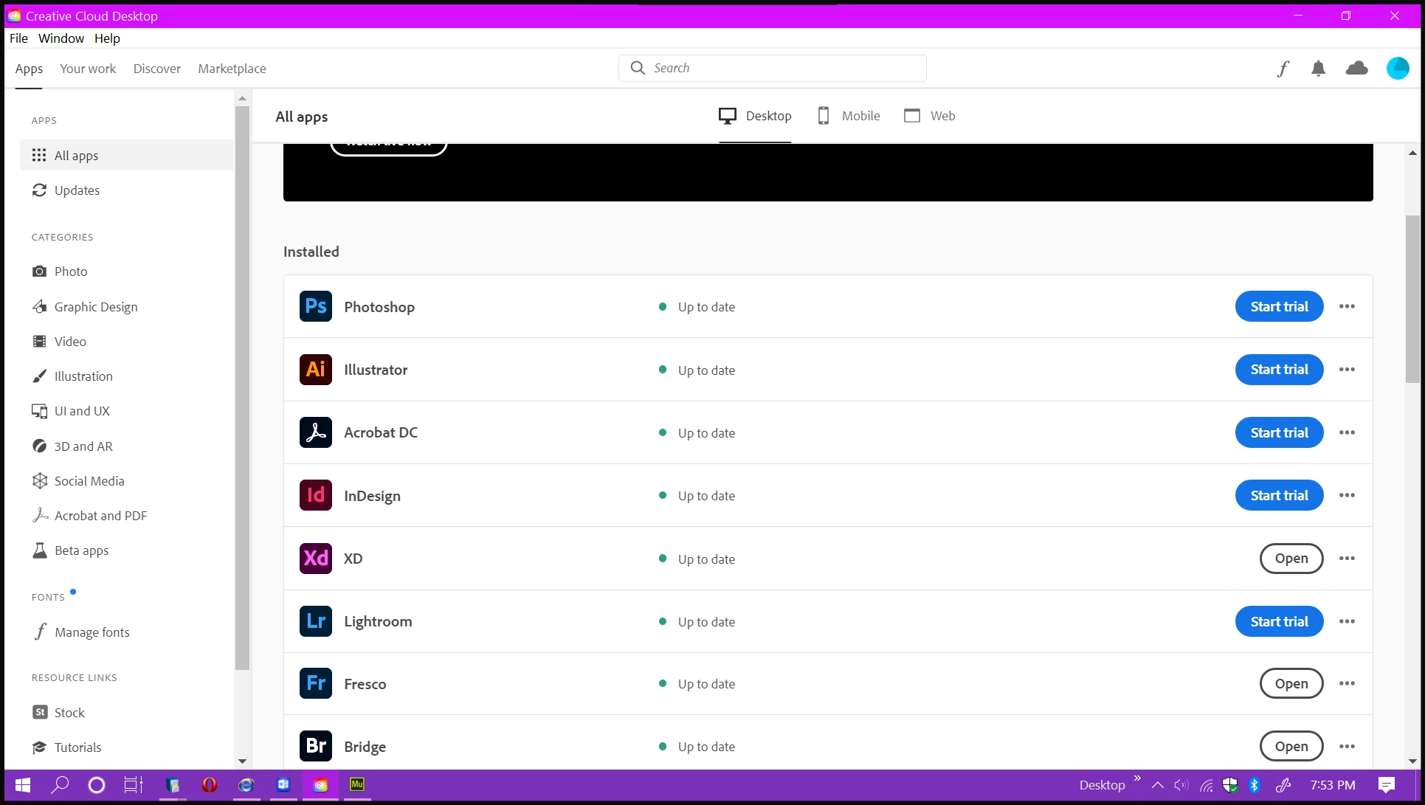Open the Bridge application
Image resolution: width=1425 pixels, height=805 pixels.
1291,747
